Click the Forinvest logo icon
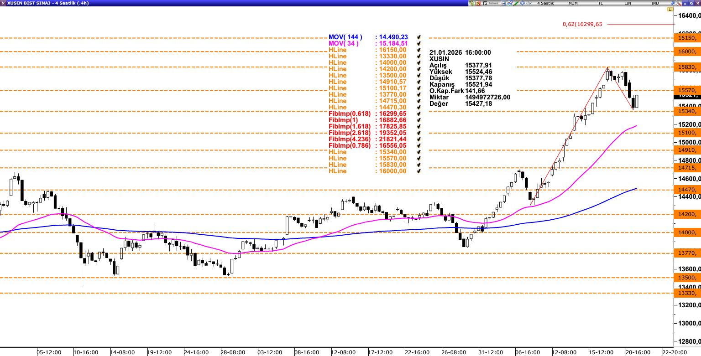 click(492, 3)
